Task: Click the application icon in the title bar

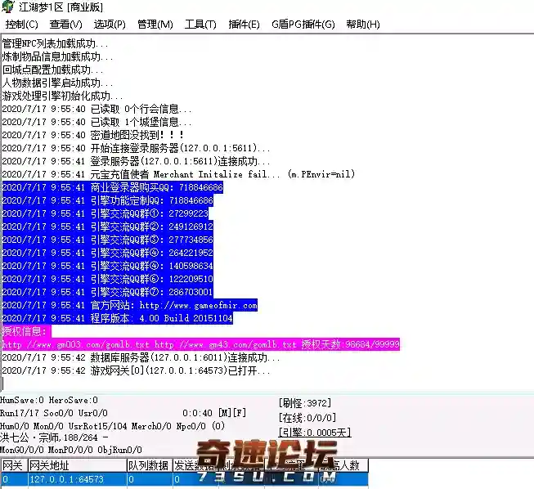Action: pyautogui.click(x=7, y=7)
